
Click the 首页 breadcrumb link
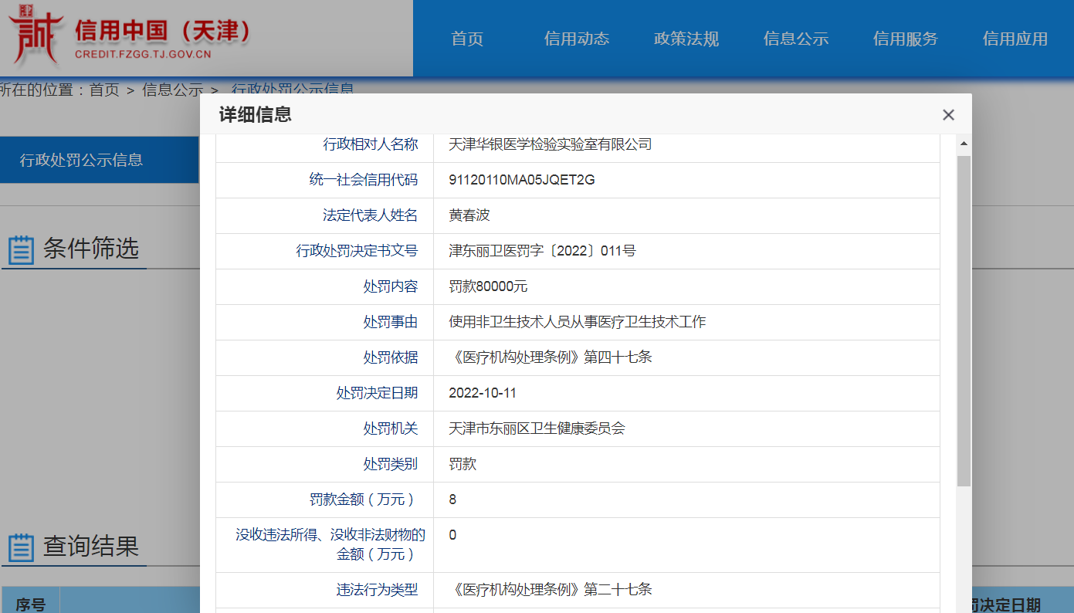(x=104, y=90)
